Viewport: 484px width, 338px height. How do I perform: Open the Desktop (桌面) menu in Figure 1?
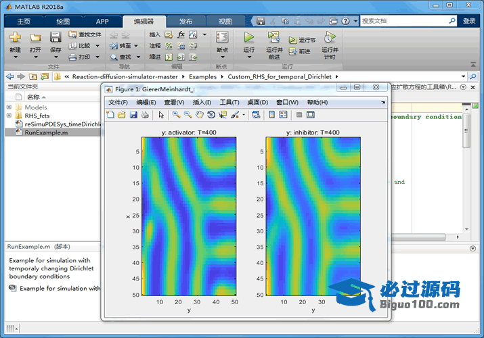pyautogui.click(x=258, y=102)
